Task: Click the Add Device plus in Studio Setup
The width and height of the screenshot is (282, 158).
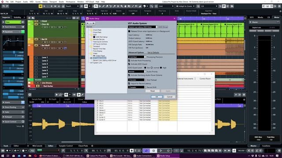Action: [88, 23]
